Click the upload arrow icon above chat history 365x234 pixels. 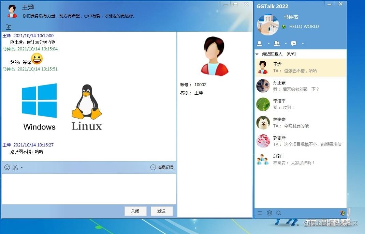[8, 27]
